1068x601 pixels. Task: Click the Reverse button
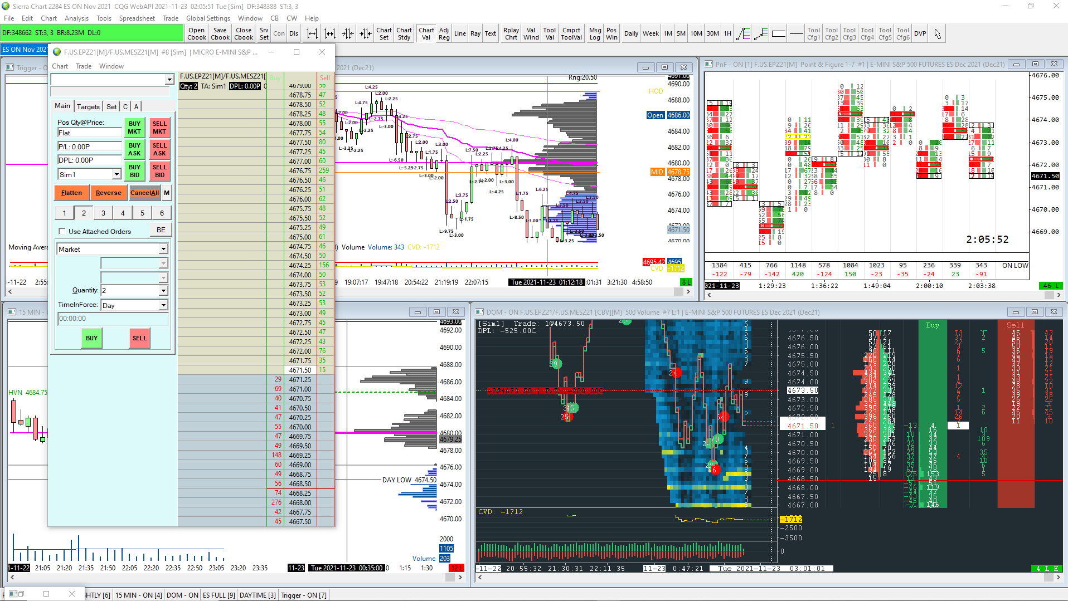(x=109, y=193)
